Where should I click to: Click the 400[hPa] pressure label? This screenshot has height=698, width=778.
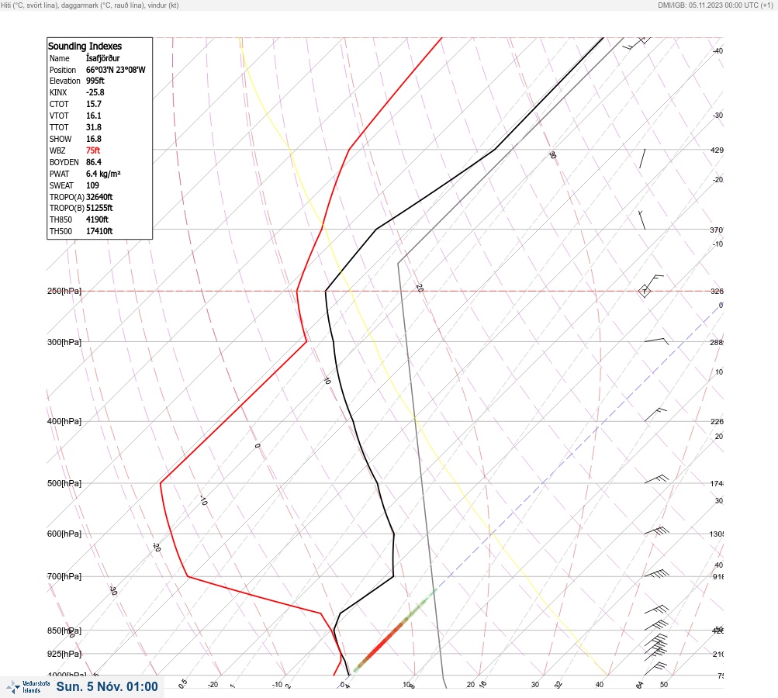coord(64,421)
